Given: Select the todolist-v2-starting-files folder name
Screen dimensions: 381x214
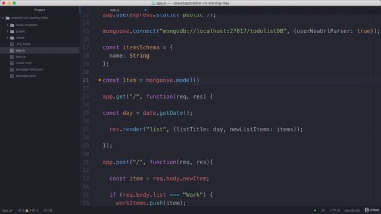Looking at the screenshot, I should point(30,18).
